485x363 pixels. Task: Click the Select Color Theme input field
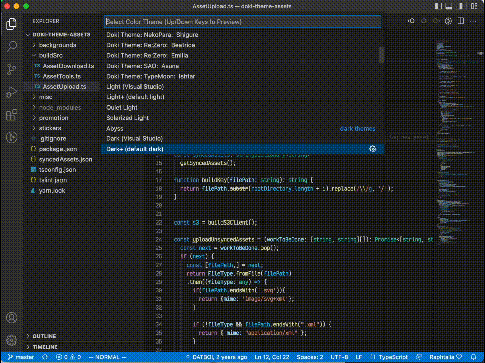242,22
